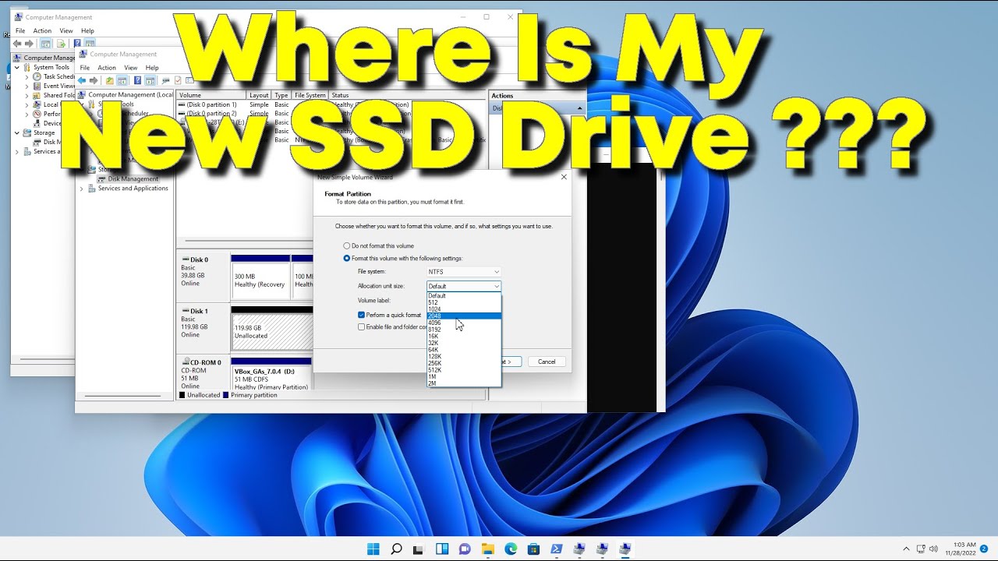Open taskbar Search icon

(x=396, y=549)
